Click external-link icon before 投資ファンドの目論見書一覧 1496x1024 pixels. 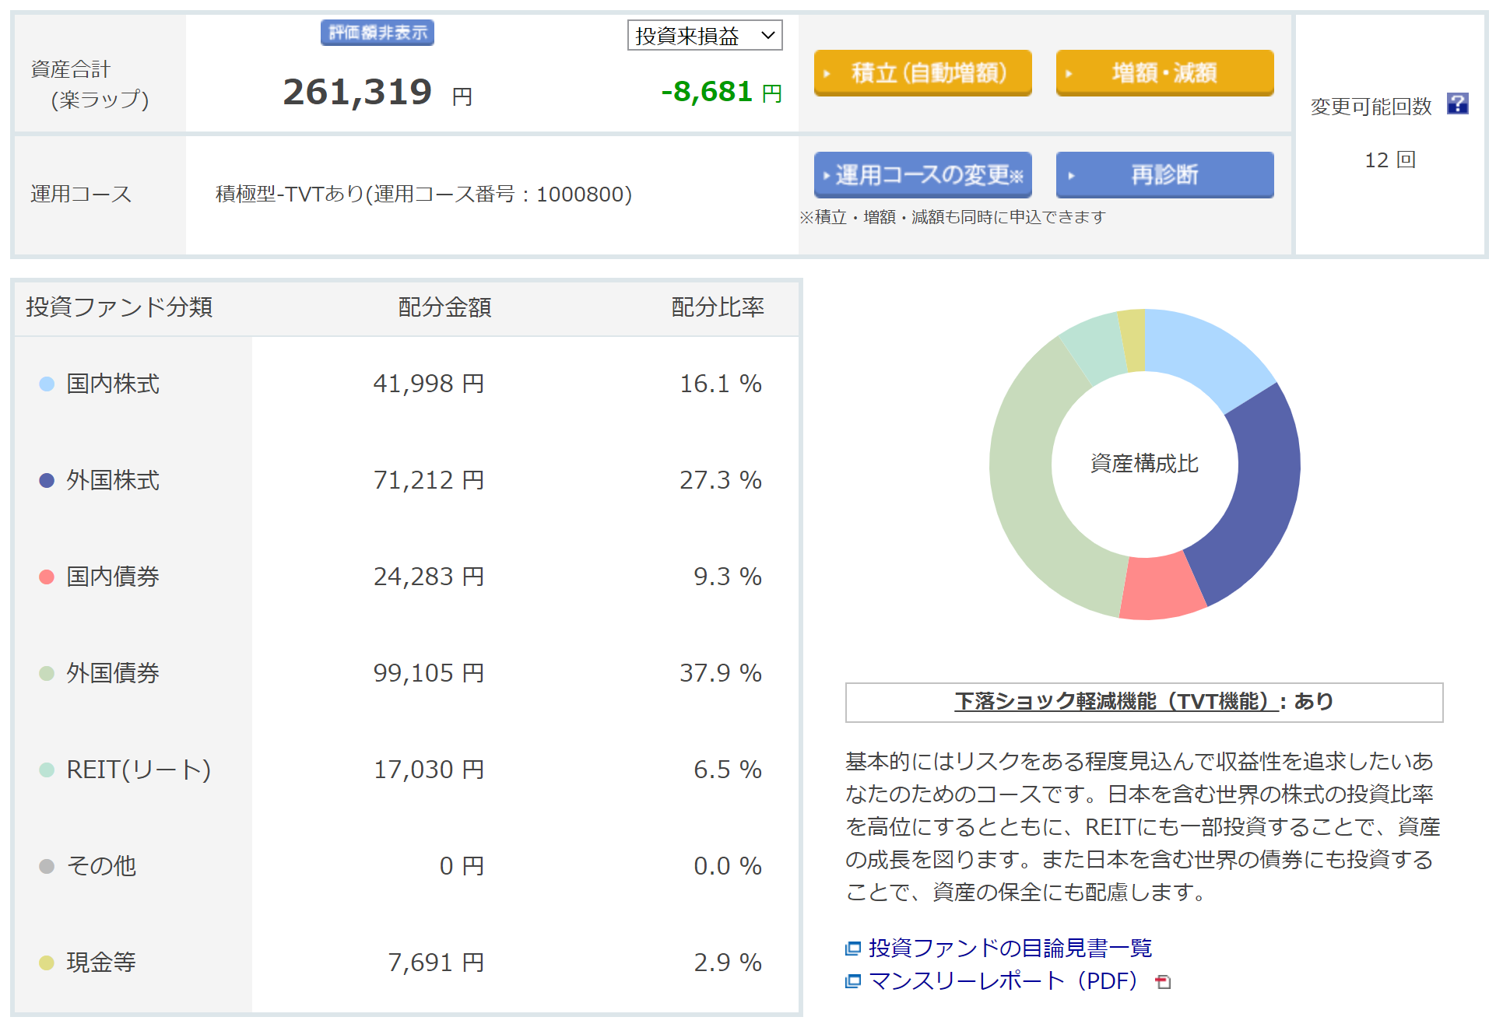pos(853,948)
